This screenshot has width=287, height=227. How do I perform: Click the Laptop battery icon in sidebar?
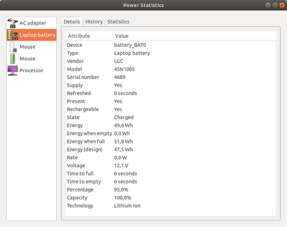tap(13, 35)
